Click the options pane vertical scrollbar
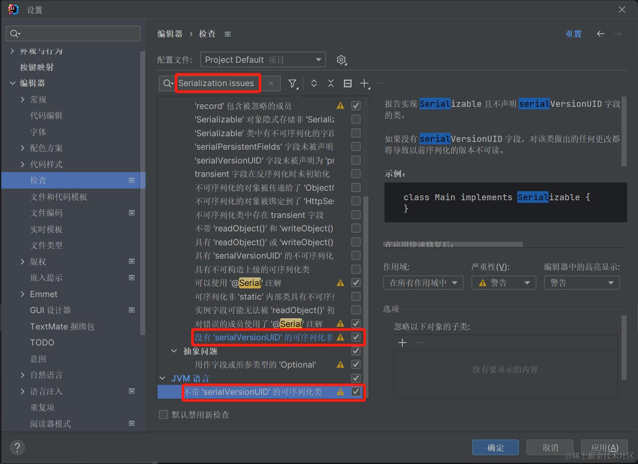 click(x=624, y=347)
